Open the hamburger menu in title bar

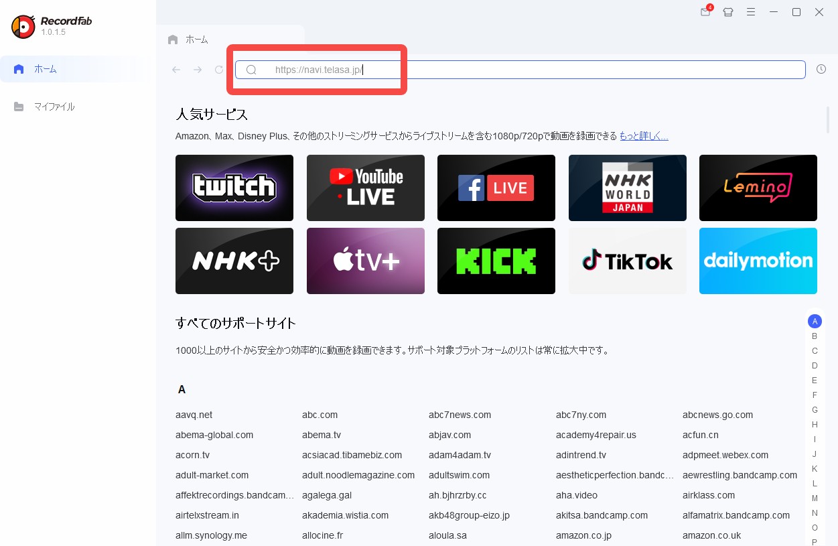tap(751, 12)
